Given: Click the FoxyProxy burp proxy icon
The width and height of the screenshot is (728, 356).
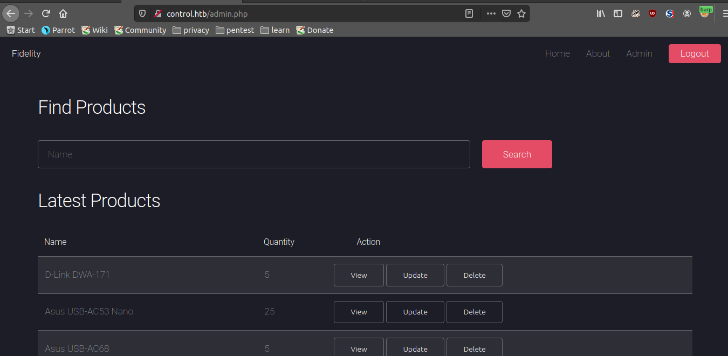Looking at the screenshot, I should click(706, 13).
